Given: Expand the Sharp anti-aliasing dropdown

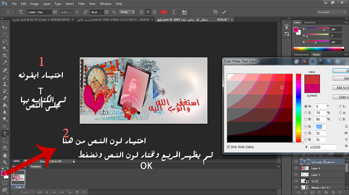Looking at the screenshot, I should coord(128,12).
